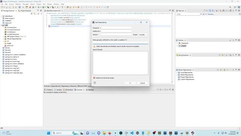Open Eclipse toolbar search magnifier

point(230,7)
